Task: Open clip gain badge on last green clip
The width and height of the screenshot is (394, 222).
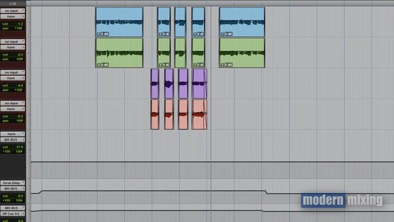Action: click(x=227, y=65)
